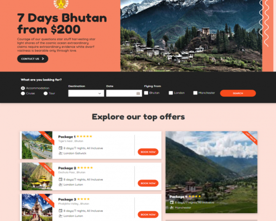Image resolution: width=276 pixels, height=221 pixels.
Task: Click the airplane icon in Package 3 card
Action: (x=60, y=216)
